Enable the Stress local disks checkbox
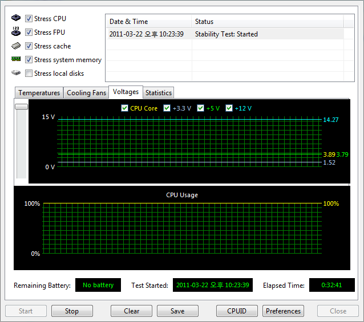 29,74
